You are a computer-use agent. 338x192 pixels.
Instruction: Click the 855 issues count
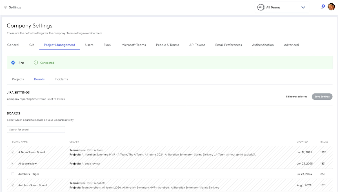point(323,174)
